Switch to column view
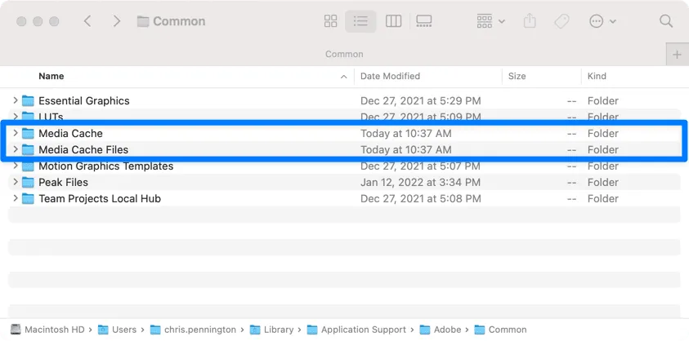The image size is (689, 341). pyautogui.click(x=393, y=21)
